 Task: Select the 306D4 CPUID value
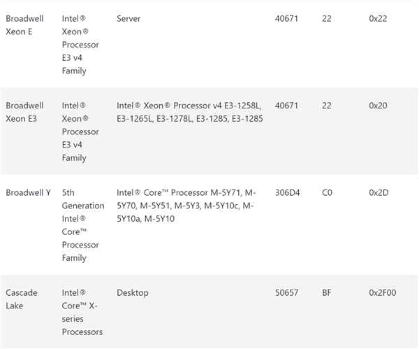[x=287, y=192]
